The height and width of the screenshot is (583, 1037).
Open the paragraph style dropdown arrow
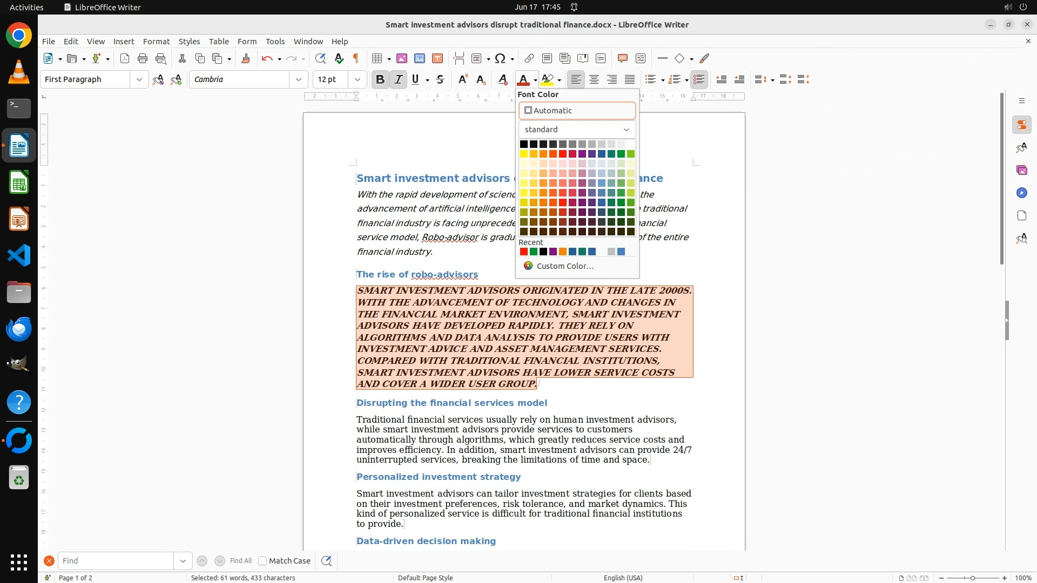pyautogui.click(x=139, y=79)
